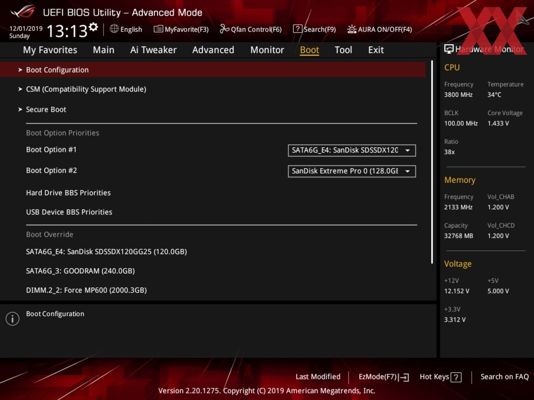Click the 13:13 clock display
The width and height of the screenshot is (534, 400).
click(x=67, y=31)
